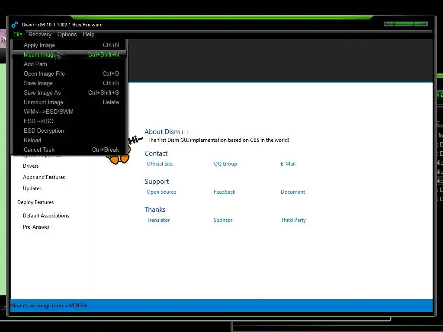Click the 'Mounts an image from a WIM file' status text
443x332 pixels.
coord(49,306)
